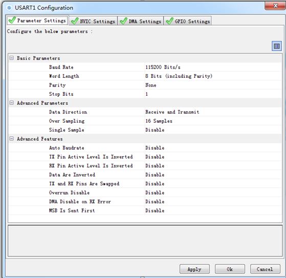
Task: Select the MSB Is Sent First label
Action: [x=72, y=210]
